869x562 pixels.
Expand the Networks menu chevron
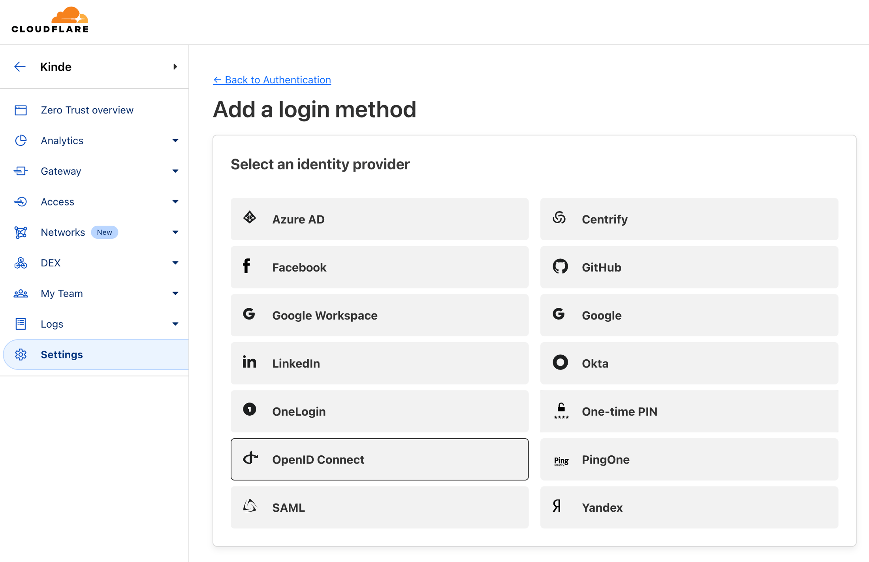click(175, 232)
